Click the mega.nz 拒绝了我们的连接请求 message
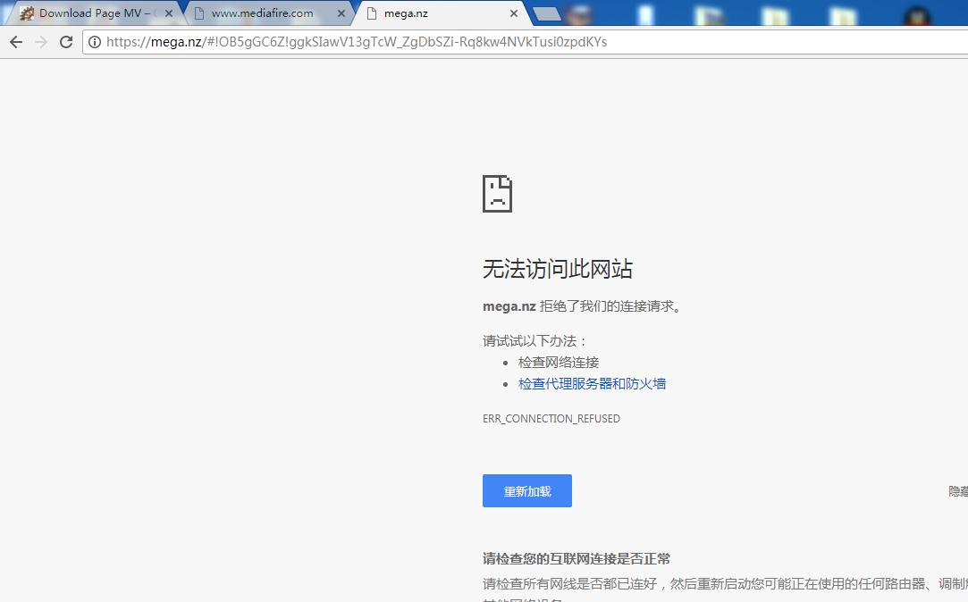 [583, 306]
